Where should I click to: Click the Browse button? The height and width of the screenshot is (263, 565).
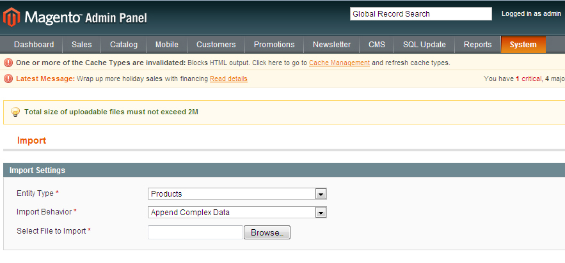[x=267, y=232]
